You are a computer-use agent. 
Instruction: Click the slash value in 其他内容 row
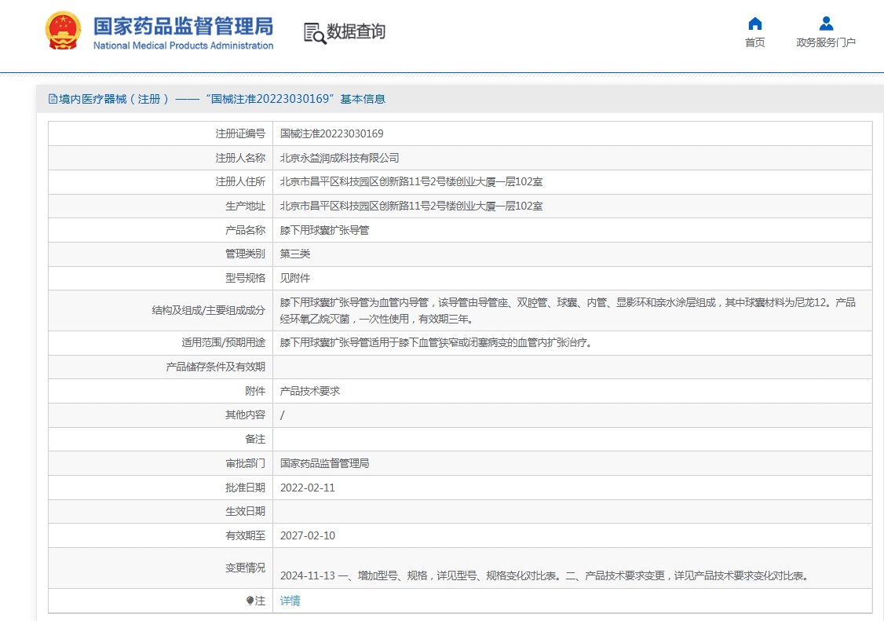tap(282, 415)
